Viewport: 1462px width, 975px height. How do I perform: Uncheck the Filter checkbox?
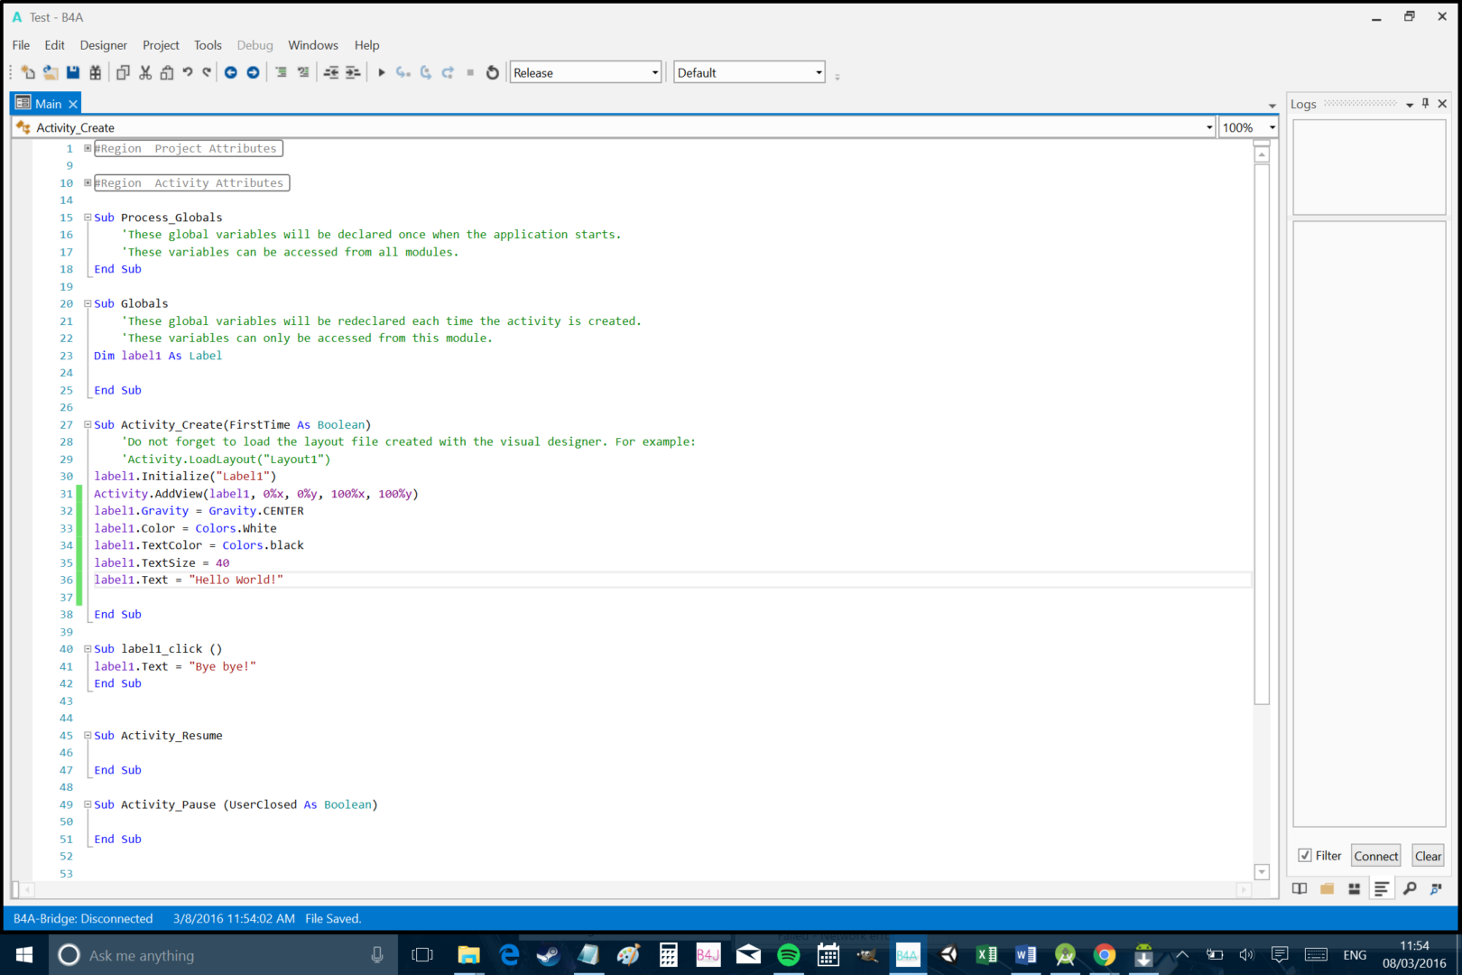click(x=1305, y=854)
